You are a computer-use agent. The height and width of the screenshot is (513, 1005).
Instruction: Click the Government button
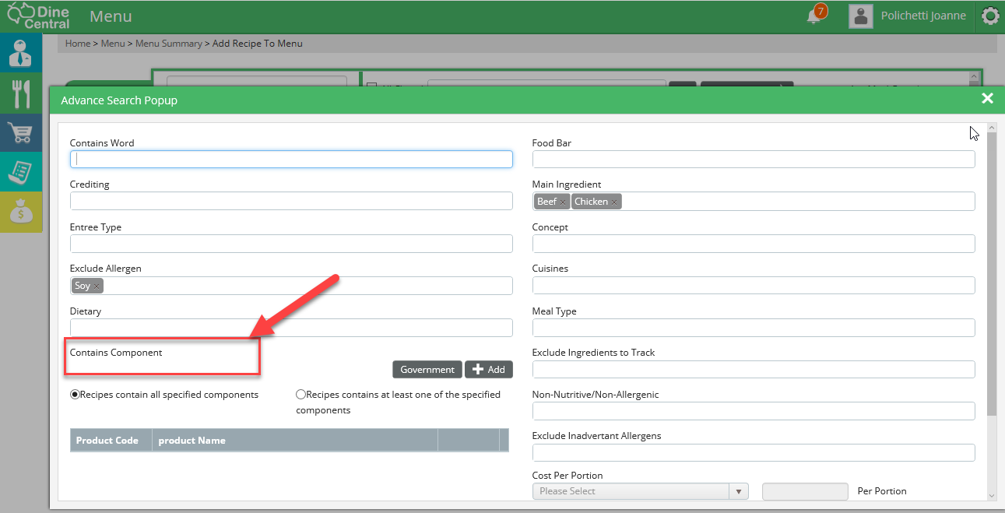(427, 370)
